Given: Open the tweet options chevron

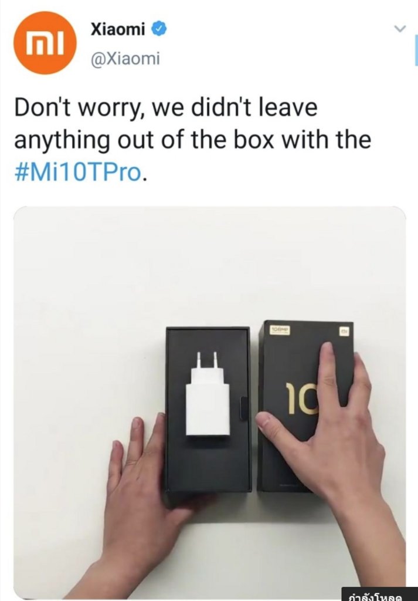Looking at the screenshot, I should pyautogui.click(x=400, y=28).
